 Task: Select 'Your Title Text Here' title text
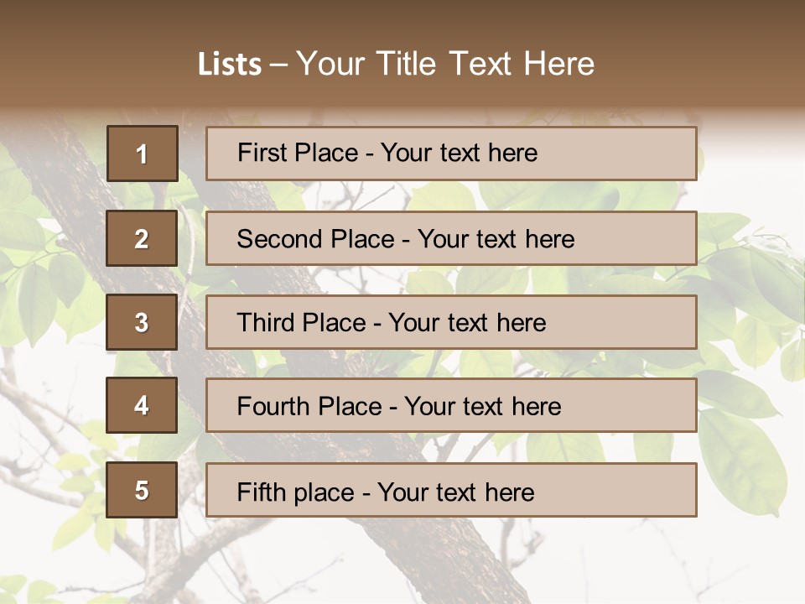(x=445, y=64)
